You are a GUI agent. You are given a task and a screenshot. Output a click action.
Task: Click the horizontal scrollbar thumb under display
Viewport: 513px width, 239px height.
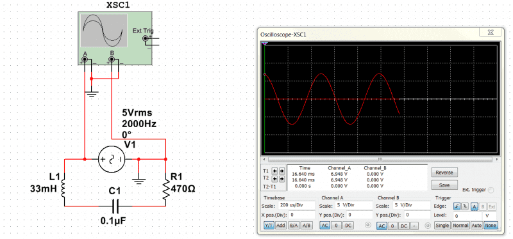point(380,160)
